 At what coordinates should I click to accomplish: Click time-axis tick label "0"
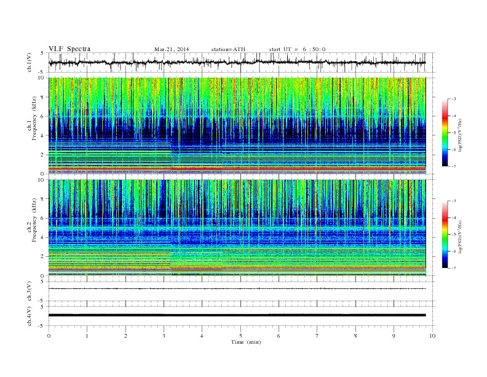[49, 336]
